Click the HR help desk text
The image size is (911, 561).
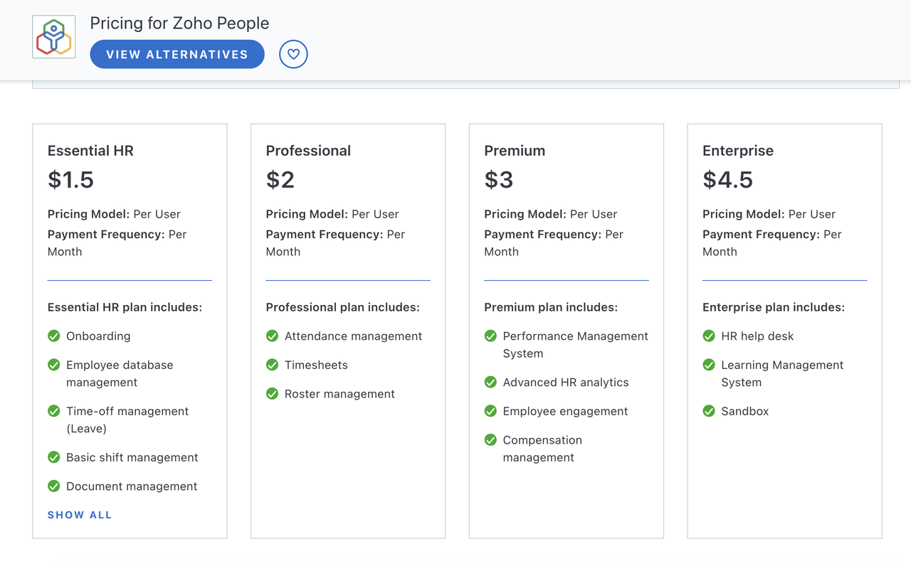pyautogui.click(x=757, y=336)
